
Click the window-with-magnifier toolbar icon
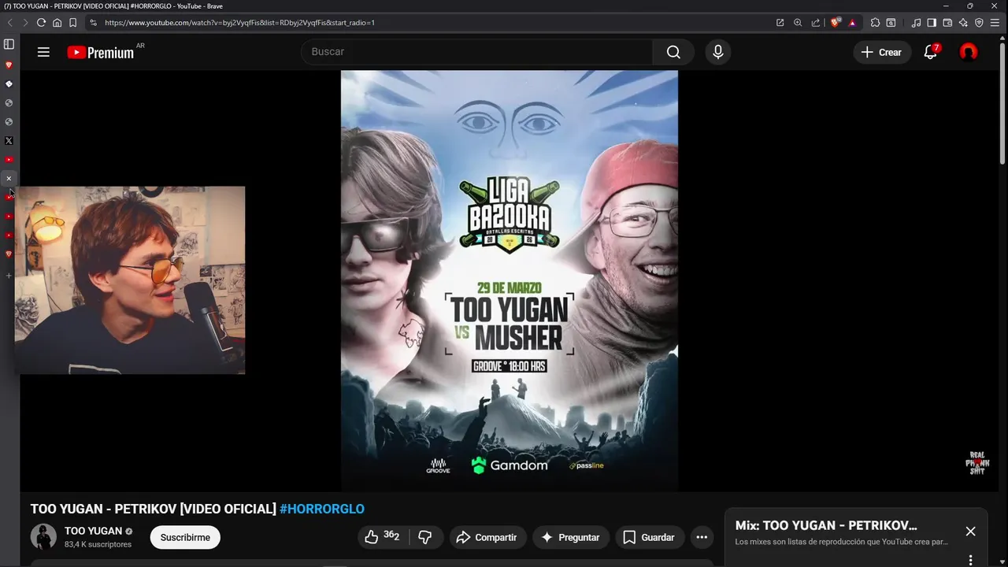point(891,23)
